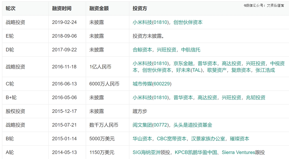Viewport: 289px width, 159px height.
Task: Open the 璀璨资本 investor link
Action: click(x=239, y=139)
